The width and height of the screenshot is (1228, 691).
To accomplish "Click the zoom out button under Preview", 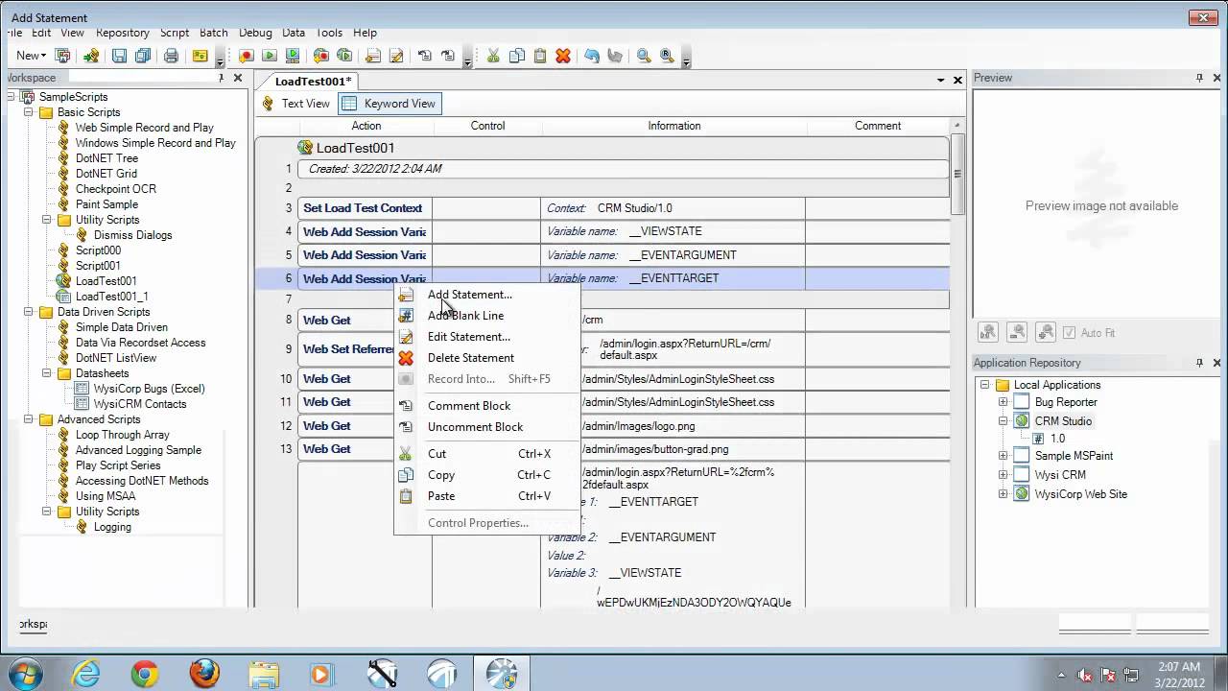I will [1017, 332].
